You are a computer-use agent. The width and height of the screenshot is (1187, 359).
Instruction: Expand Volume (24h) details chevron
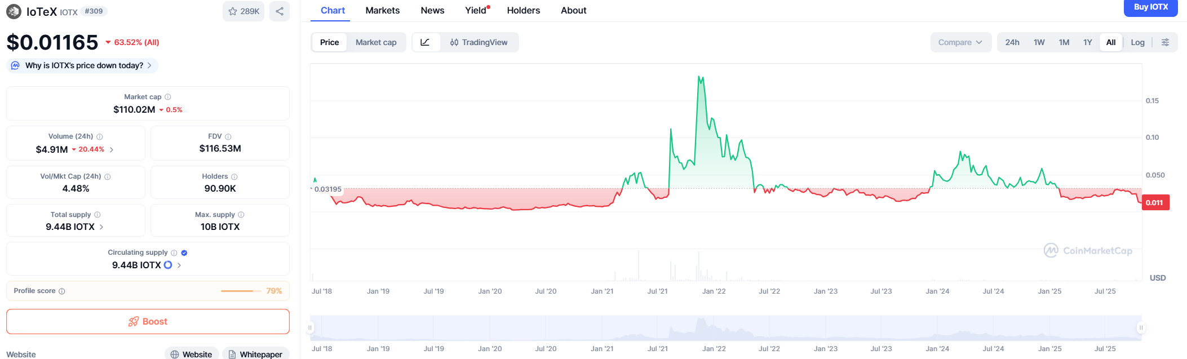[x=112, y=150]
